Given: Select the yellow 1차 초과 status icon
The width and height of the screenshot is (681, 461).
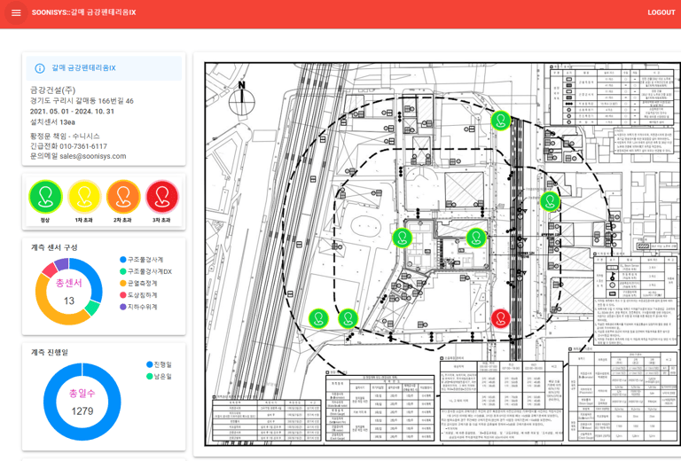Looking at the screenshot, I should [84, 197].
